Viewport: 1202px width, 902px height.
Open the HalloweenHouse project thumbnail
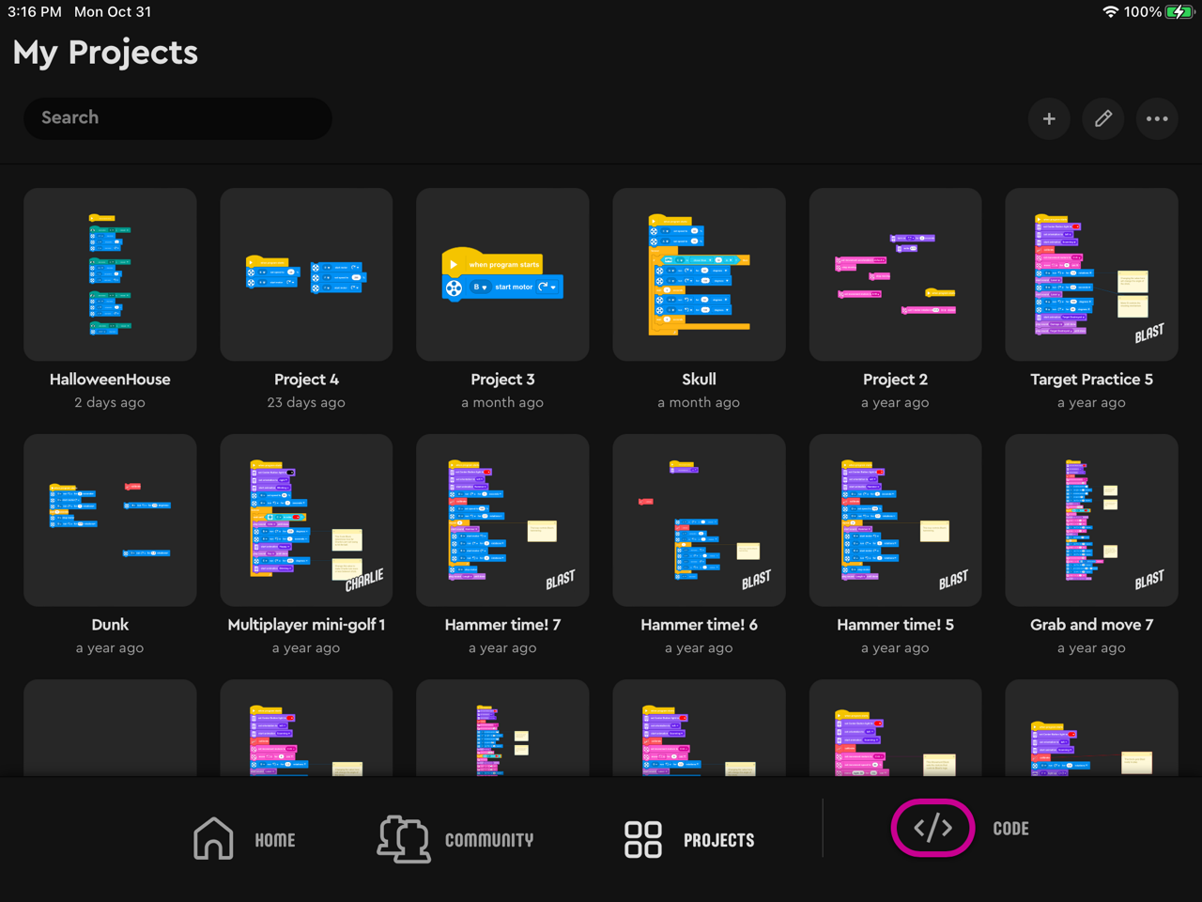tap(110, 274)
